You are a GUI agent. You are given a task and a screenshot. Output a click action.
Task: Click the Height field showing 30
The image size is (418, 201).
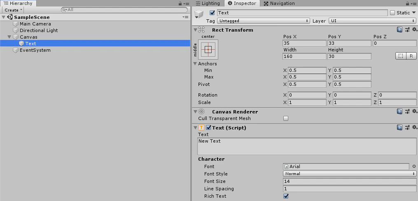[x=350, y=56]
